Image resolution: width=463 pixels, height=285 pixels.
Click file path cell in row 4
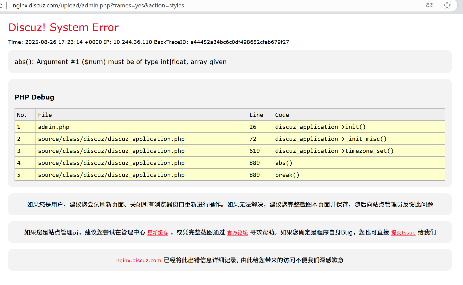click(141, 163)
